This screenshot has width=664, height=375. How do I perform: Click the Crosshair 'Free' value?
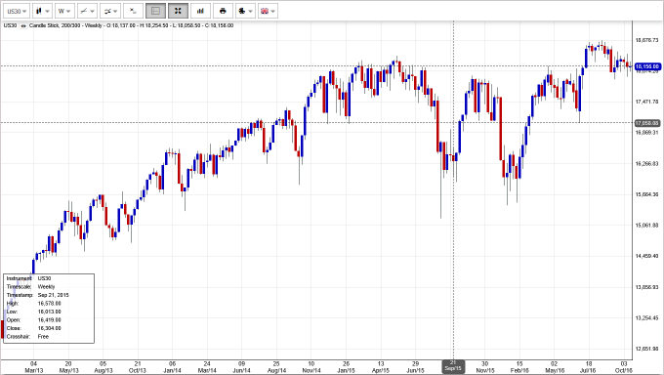43,337
